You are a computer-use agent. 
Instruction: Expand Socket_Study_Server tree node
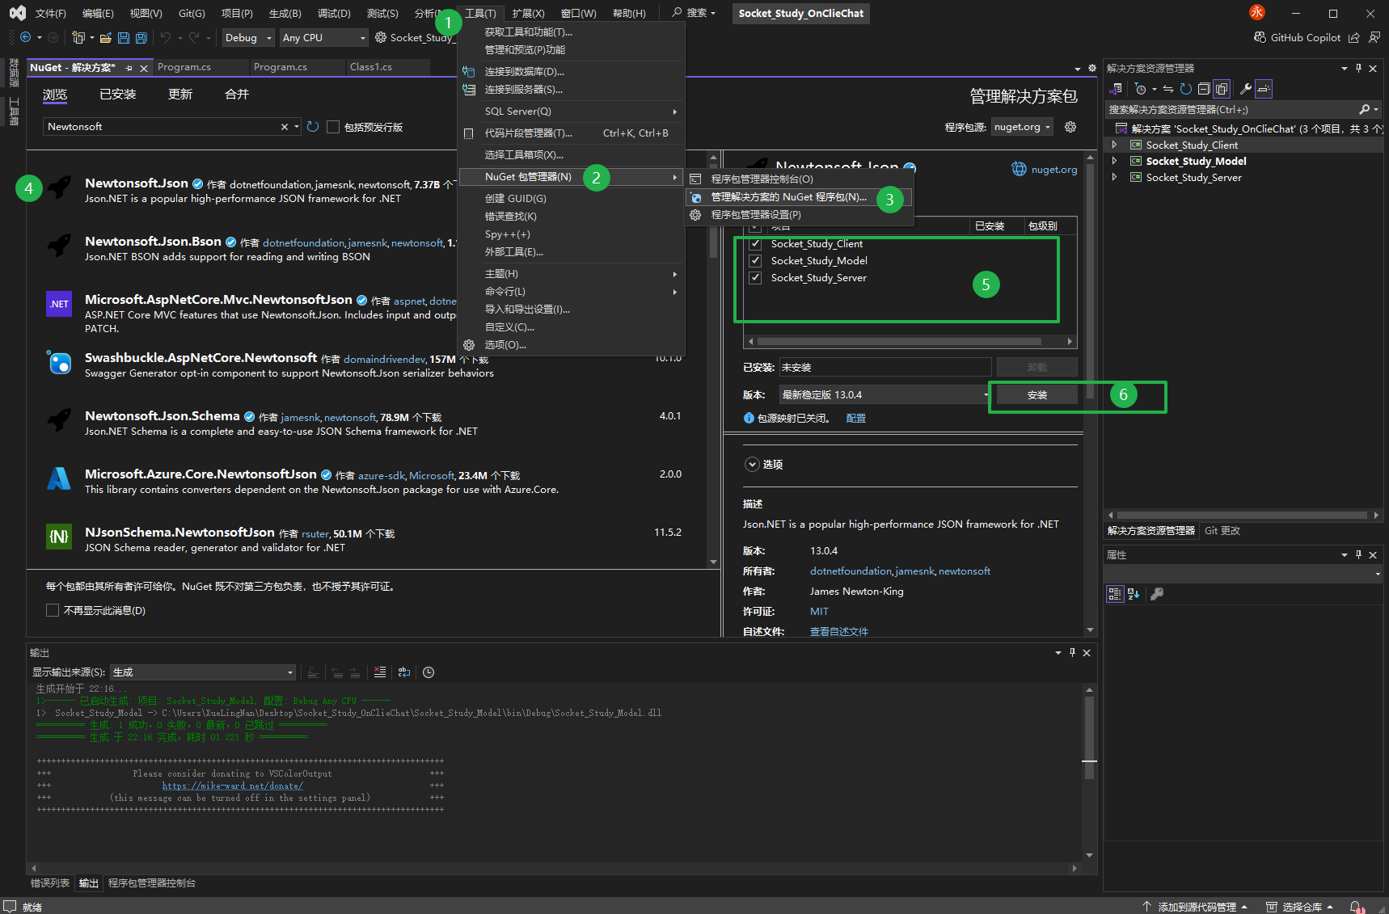click(x=1114, y=177)
